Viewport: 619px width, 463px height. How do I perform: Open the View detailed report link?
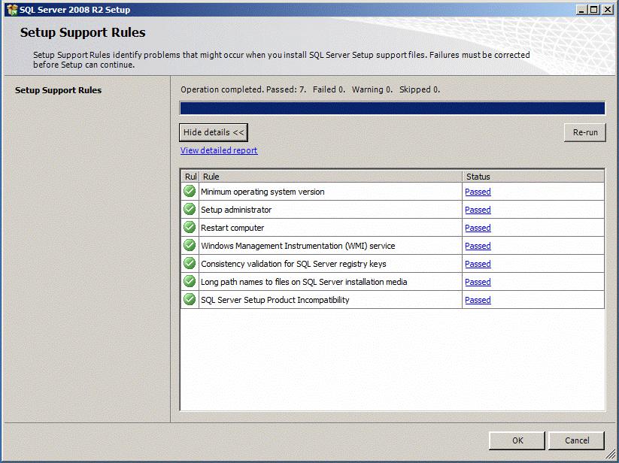[218, 150]
